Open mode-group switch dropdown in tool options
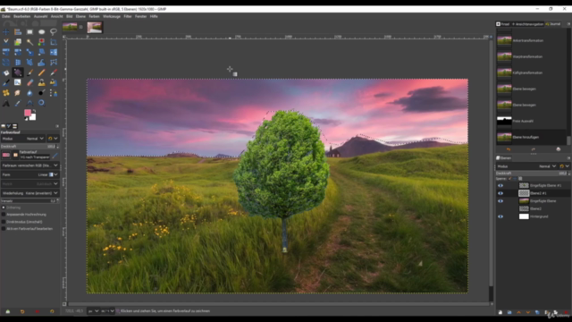 click(x=54, y=139)
